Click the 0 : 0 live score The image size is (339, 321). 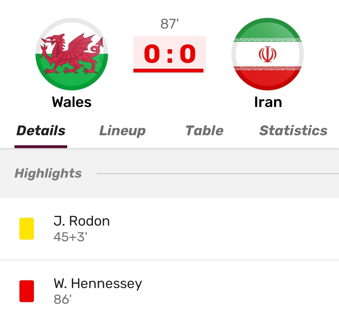click(x=169, y=53)
